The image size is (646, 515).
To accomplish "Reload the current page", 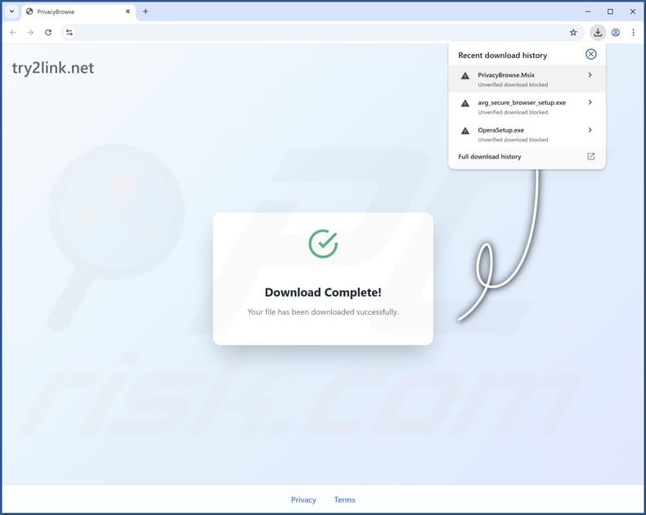I will pyautogui.click(x=48, y=33).
